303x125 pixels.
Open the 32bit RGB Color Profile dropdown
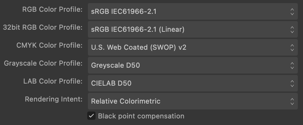193,30
